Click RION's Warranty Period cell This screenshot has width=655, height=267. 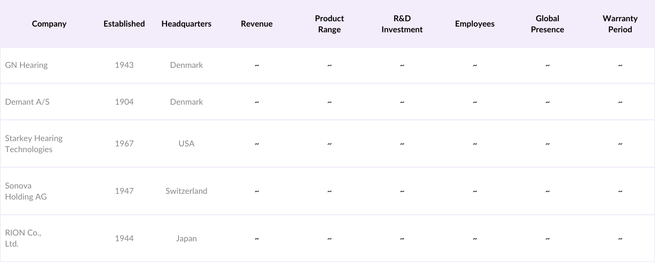tap(620, 238)
